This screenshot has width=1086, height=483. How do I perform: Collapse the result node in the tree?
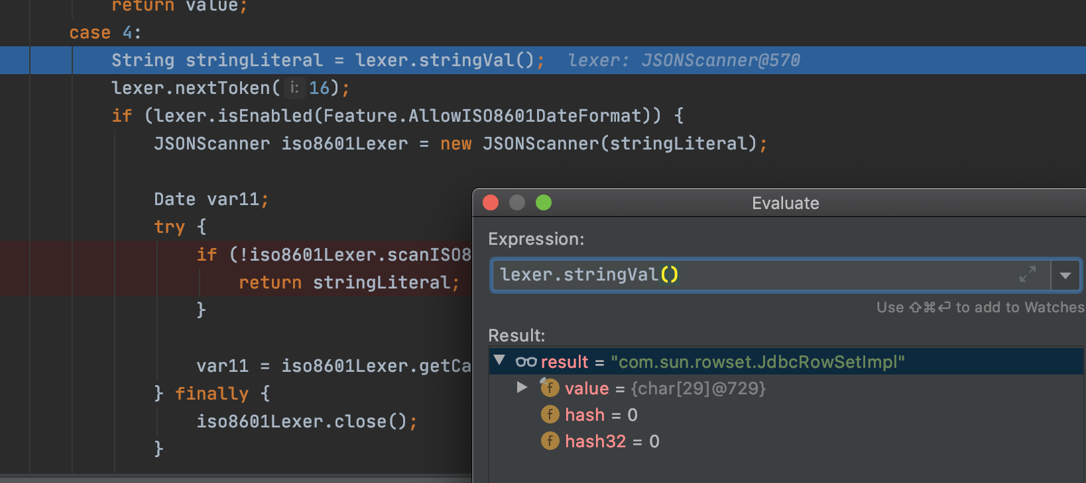tap(500, 361)
